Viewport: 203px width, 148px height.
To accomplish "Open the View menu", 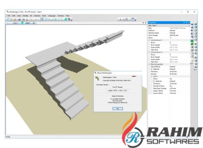I will 19,16.
